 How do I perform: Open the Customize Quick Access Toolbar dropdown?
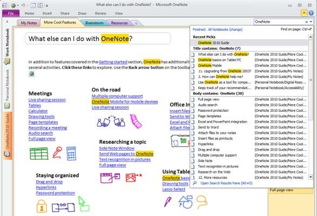(47, 6)
